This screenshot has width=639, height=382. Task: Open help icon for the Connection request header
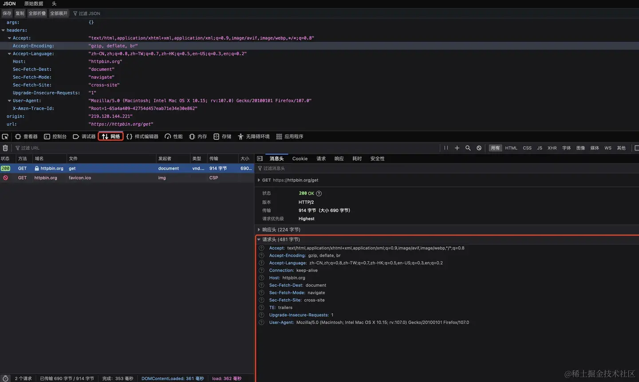(x=262, y=270)
